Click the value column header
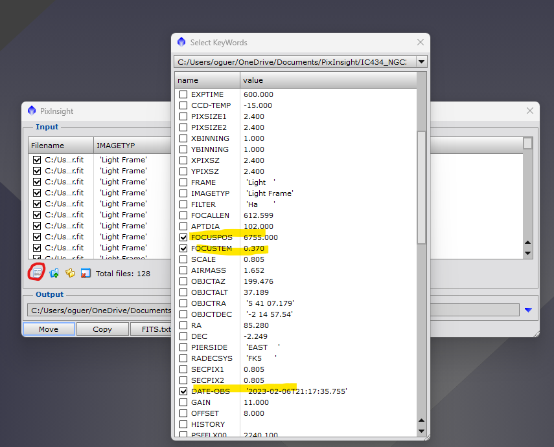The width and height of the screenshot is (554, 447). [329, 80]
